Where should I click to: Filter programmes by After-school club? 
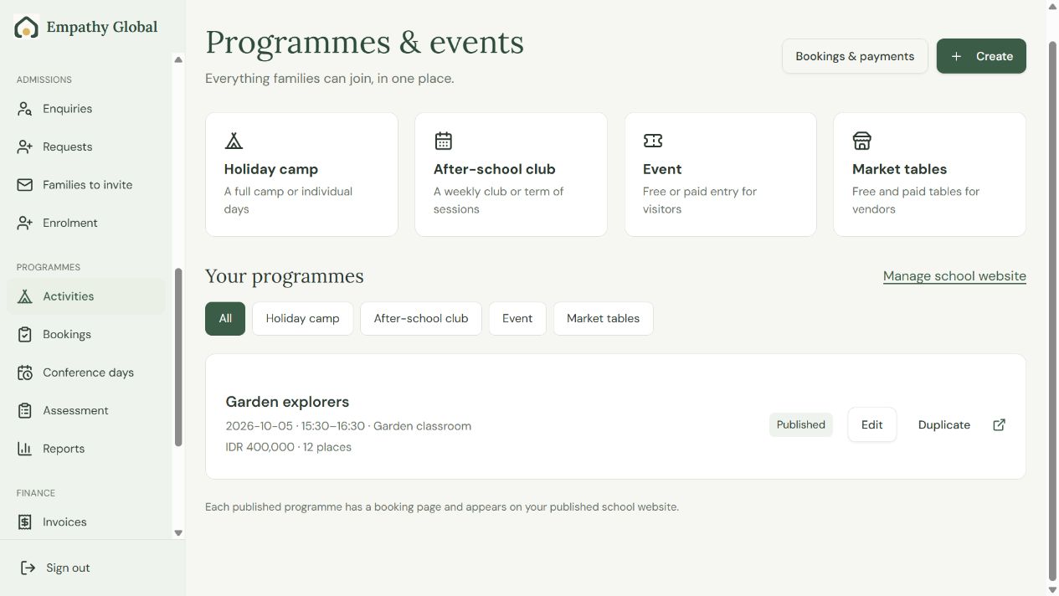[x=421, y=318]
